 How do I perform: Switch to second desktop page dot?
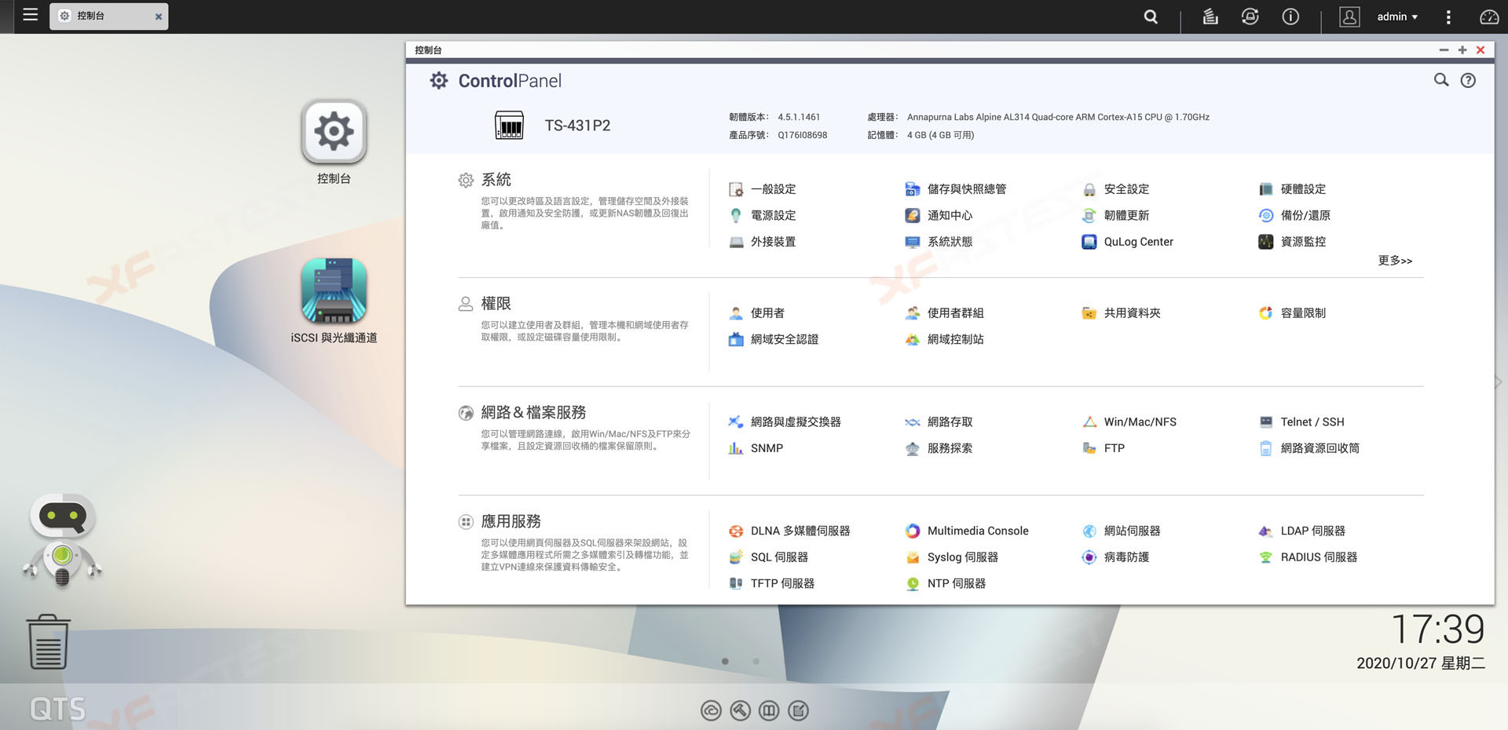point(756,662)
